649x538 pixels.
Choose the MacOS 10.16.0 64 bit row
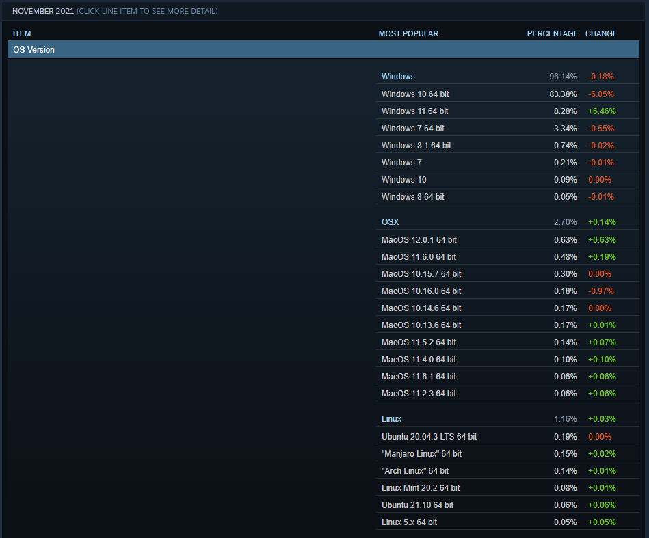(x=507, y=291)
